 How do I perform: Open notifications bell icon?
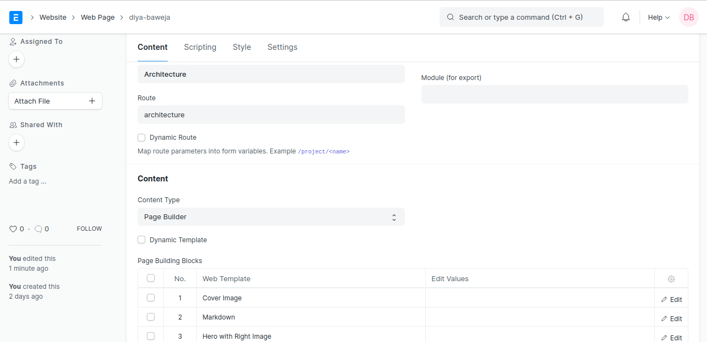pos(626,17)
